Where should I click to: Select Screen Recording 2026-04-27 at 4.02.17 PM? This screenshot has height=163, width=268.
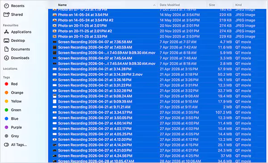(95, 129)
